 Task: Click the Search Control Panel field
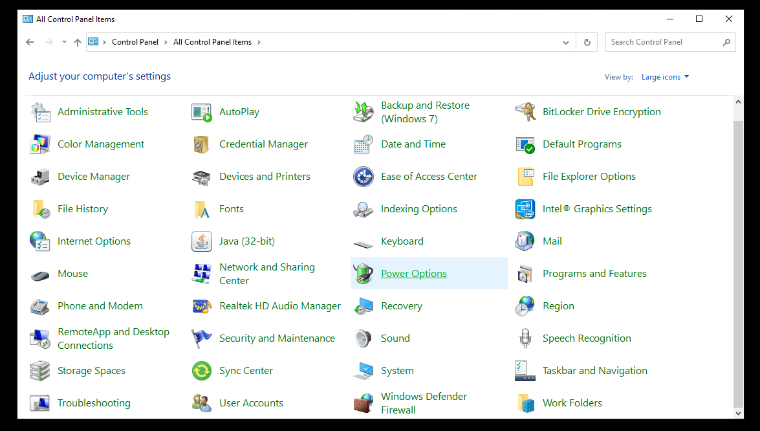pyautogui.click(x=670, y=42)
